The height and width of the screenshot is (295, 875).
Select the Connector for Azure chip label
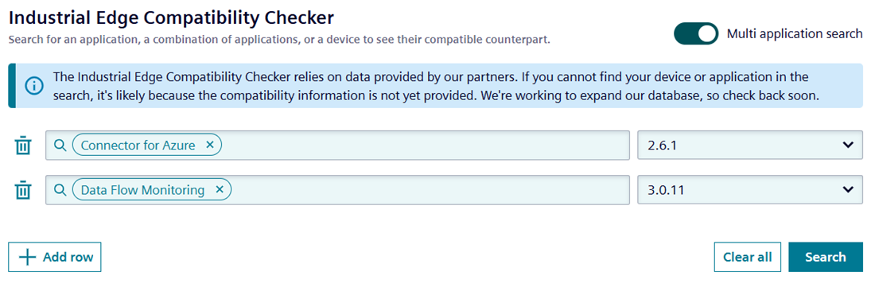tap(138, 146)
